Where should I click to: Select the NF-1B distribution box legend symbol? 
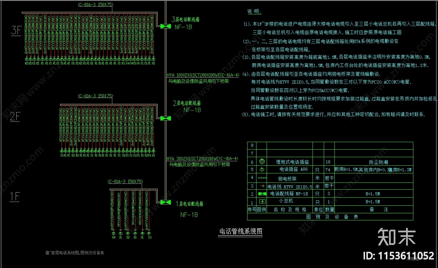[262, 194]
